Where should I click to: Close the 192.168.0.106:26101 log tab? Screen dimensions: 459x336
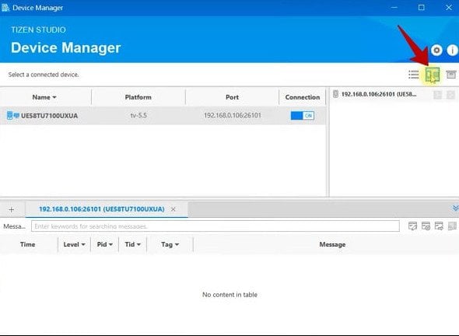coord(173,209)
